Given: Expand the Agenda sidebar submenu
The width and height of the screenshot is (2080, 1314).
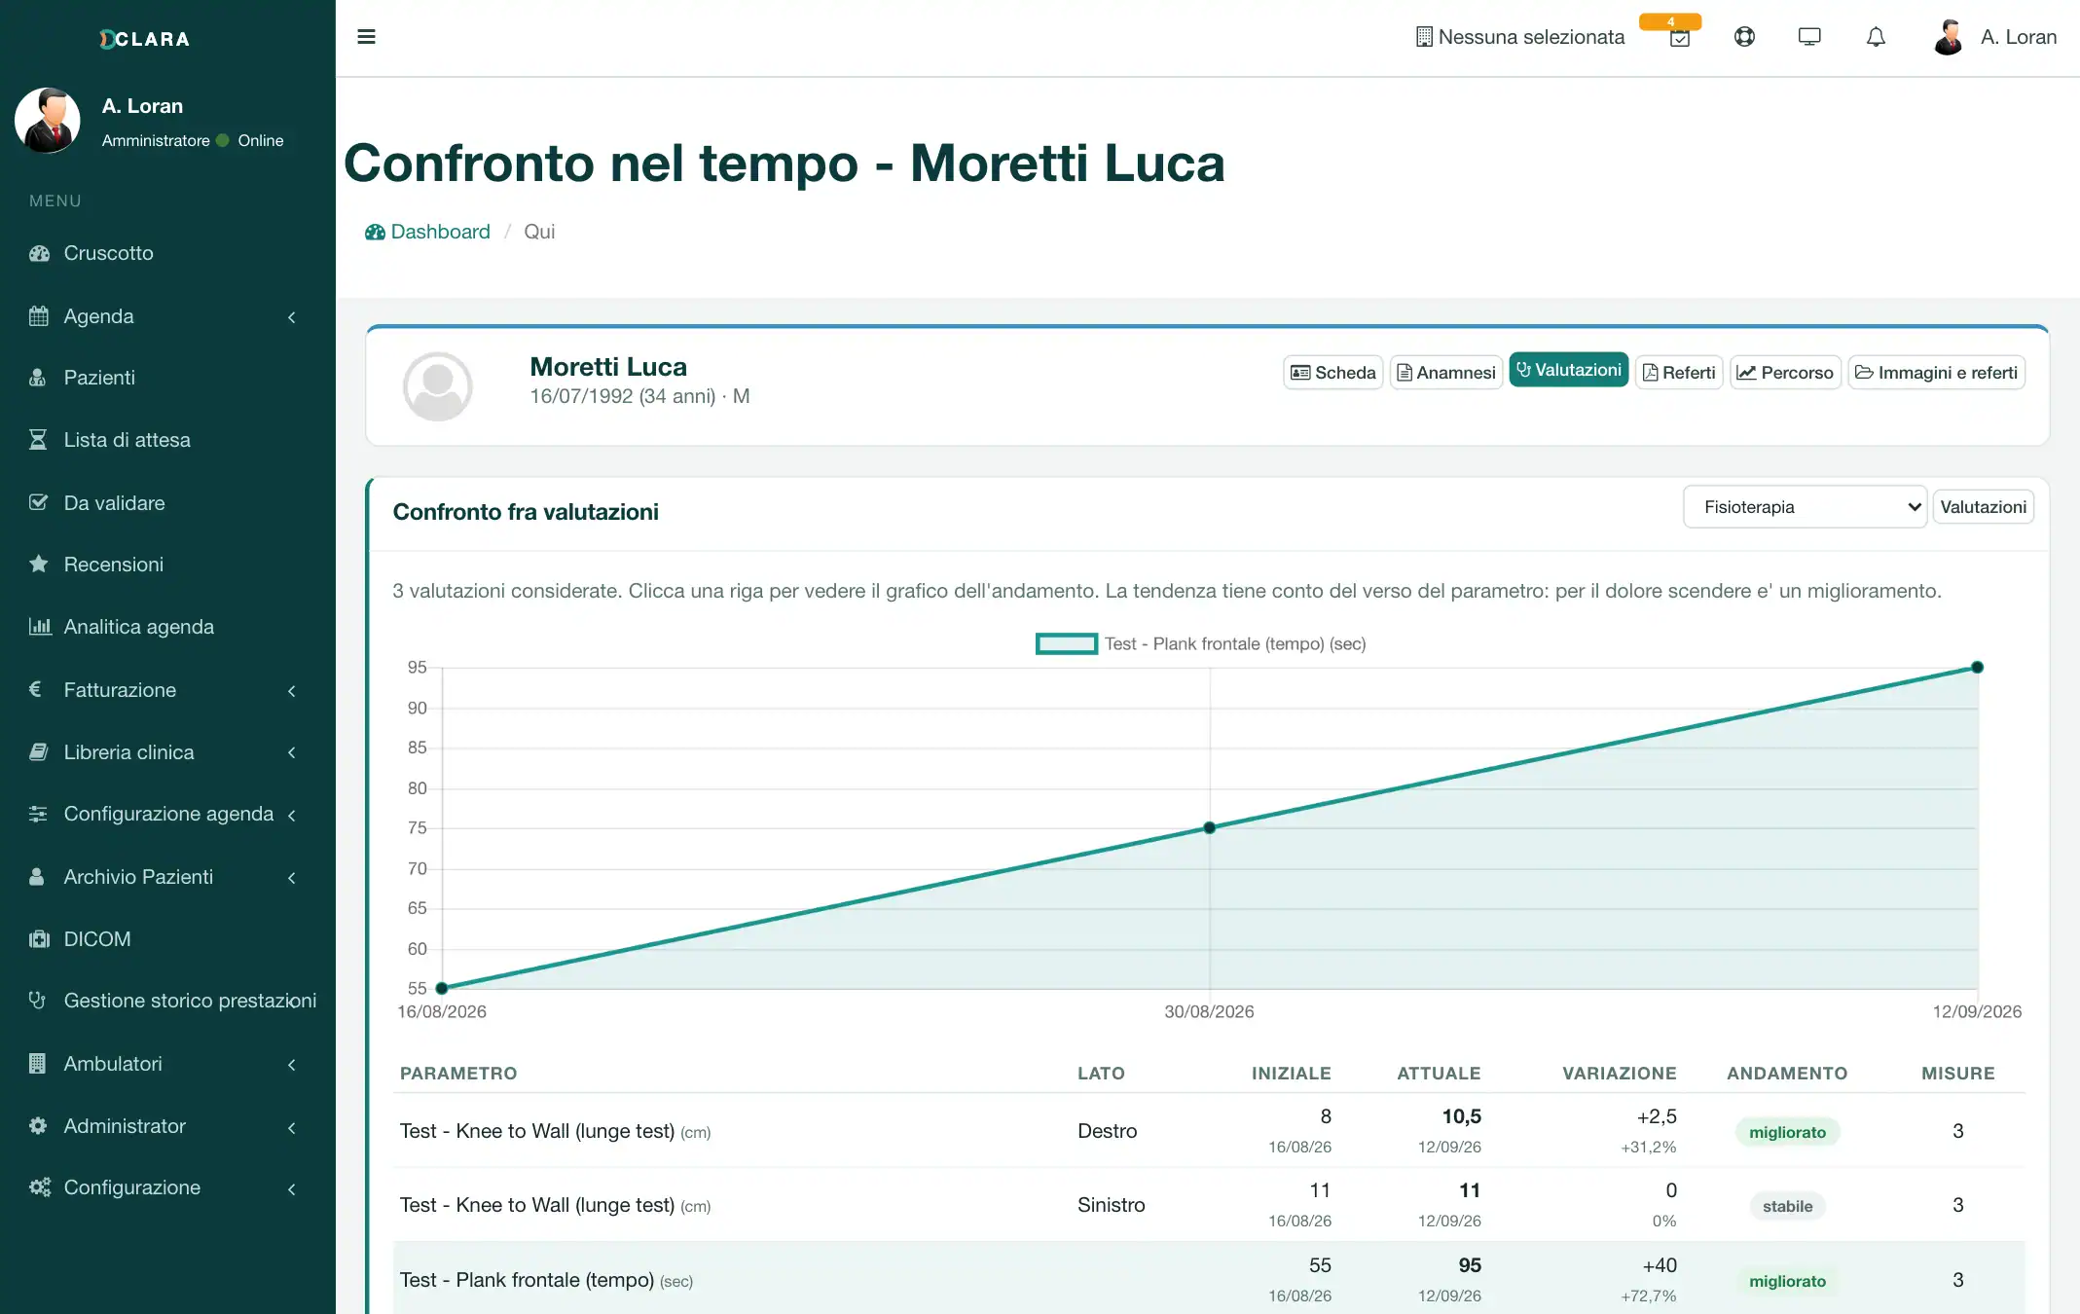Looking at the screenshot, I should [291, 316].
